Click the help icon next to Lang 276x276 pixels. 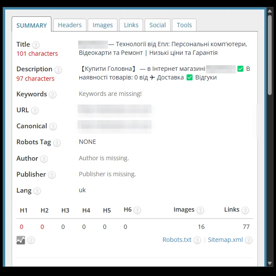point(37,191)
